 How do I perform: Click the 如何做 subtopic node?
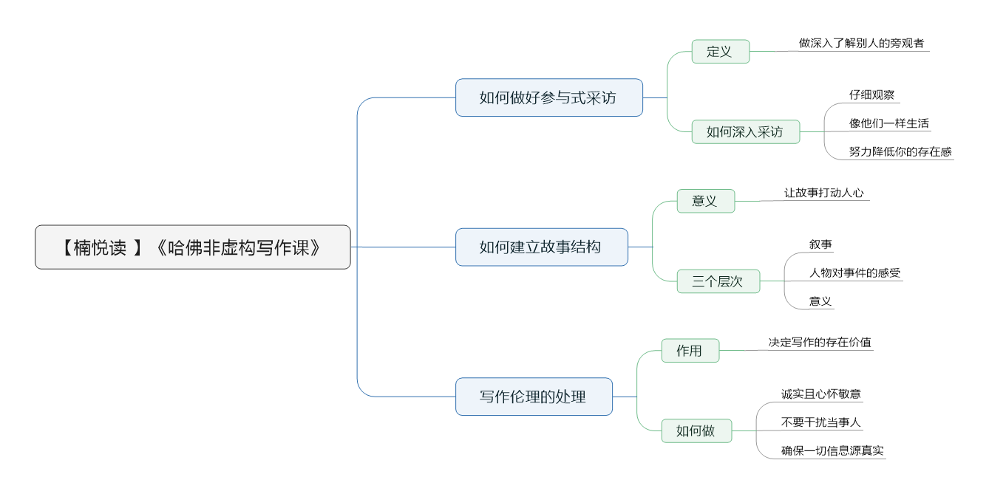coord(696,430)
